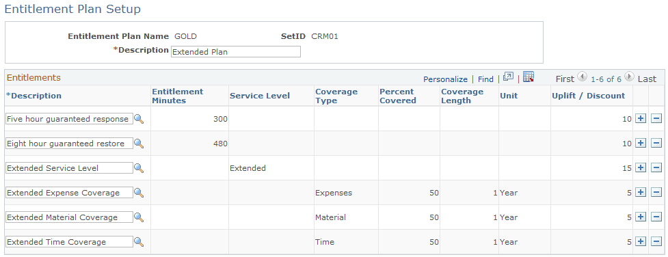The image size is (668, 257).
Task: Add row after Five hour guaranteed response
Action: [640, 119]
